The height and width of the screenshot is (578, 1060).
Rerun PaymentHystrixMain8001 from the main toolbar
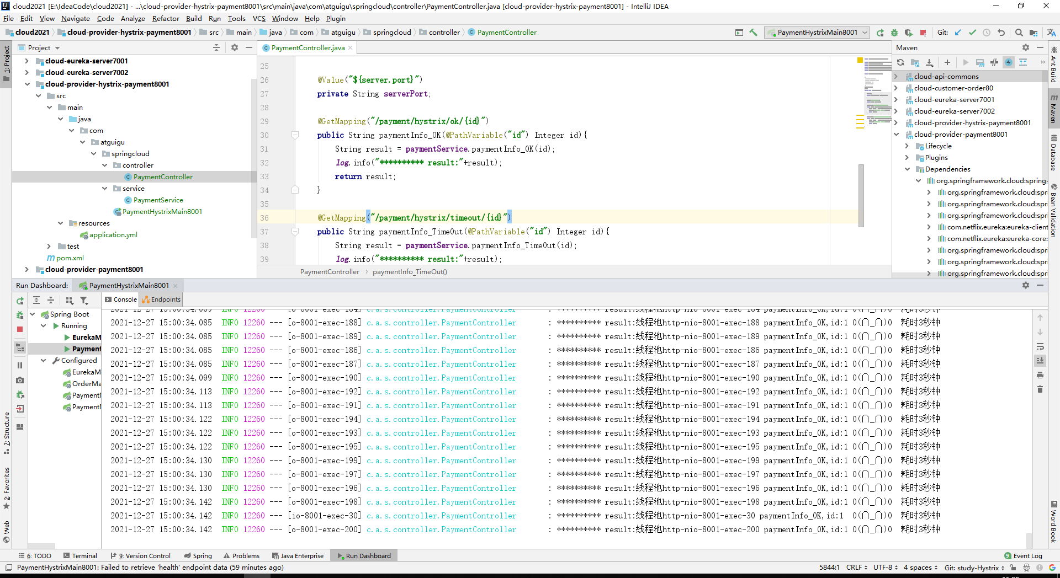(880, 33)
